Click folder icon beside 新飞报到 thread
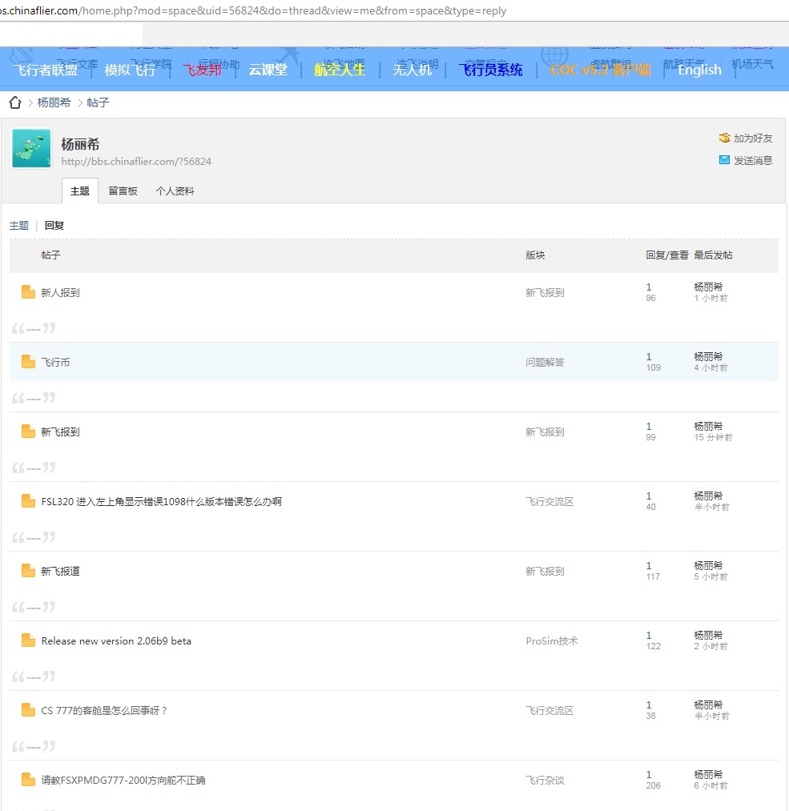The height and width of the screenshot is (811, 789). 28,432
